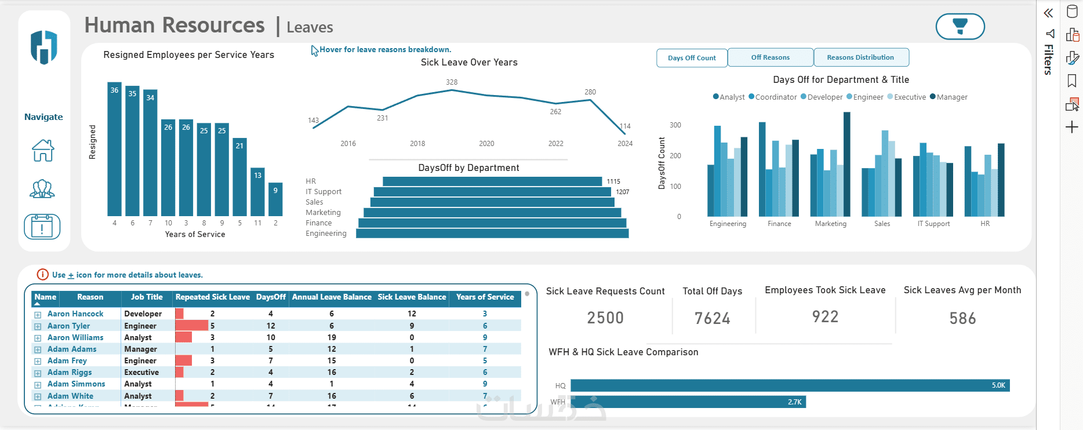The width and height of the screenshot is (1083, 430).
Task: Click the HQ sick leave bar
Action: tap(790, 385)
